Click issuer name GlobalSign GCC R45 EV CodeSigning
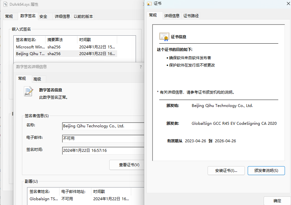This screenshot has width=291, height=205. (x=234, y=124)
